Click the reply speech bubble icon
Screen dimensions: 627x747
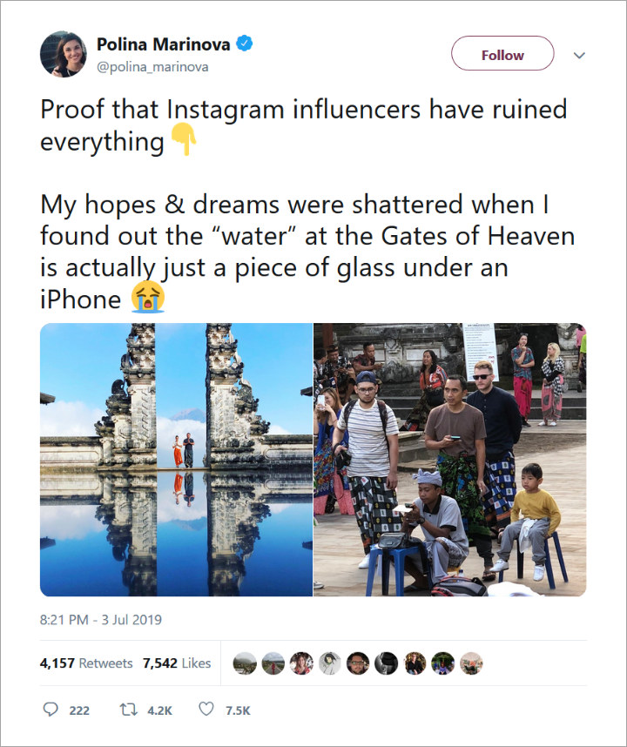click(x=50, y=710)
